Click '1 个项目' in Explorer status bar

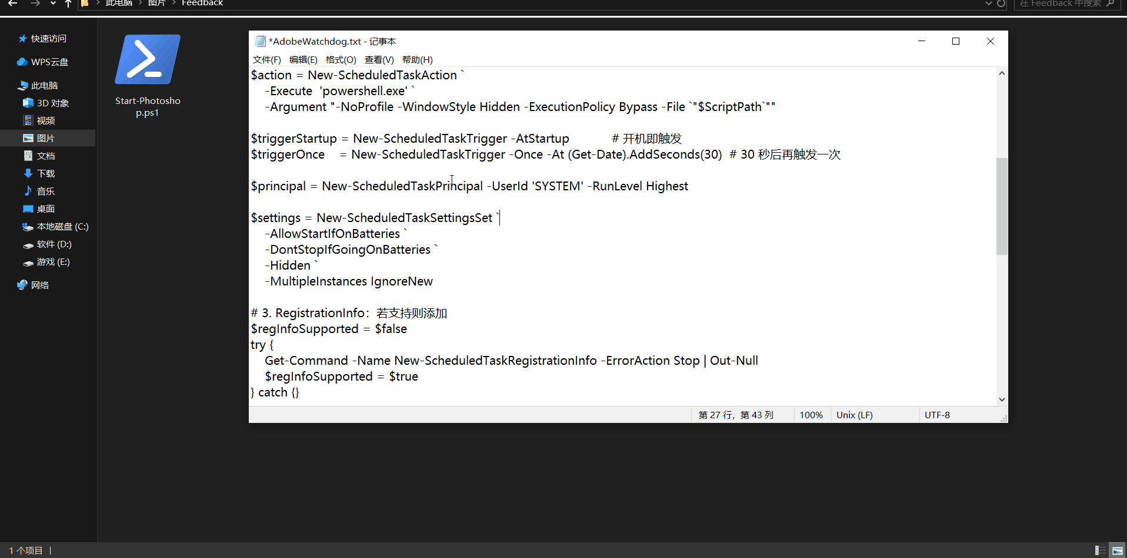[x=26, y=550]
